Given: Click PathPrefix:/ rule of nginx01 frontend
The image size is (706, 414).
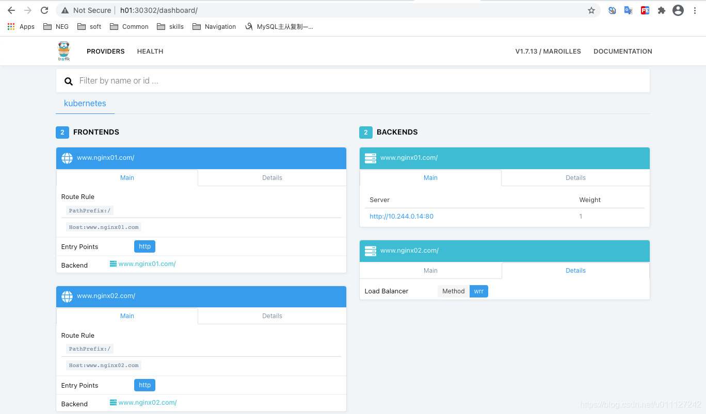Looking at the screenshot, I should [90, 210].
